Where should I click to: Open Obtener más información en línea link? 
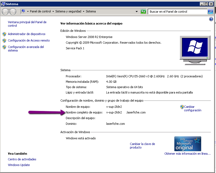point(187,154)
